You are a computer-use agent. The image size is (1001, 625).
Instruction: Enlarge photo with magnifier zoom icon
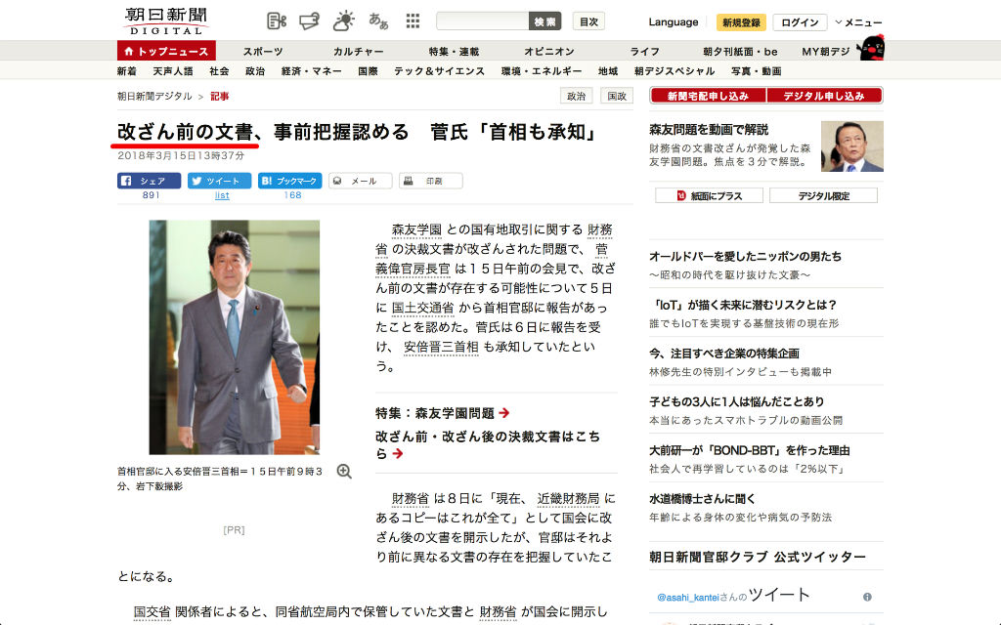point(344,472)
